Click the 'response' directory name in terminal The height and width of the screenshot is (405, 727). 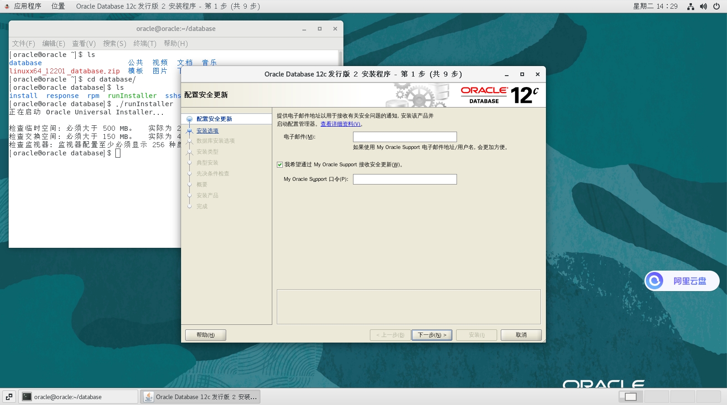point(62,96)
